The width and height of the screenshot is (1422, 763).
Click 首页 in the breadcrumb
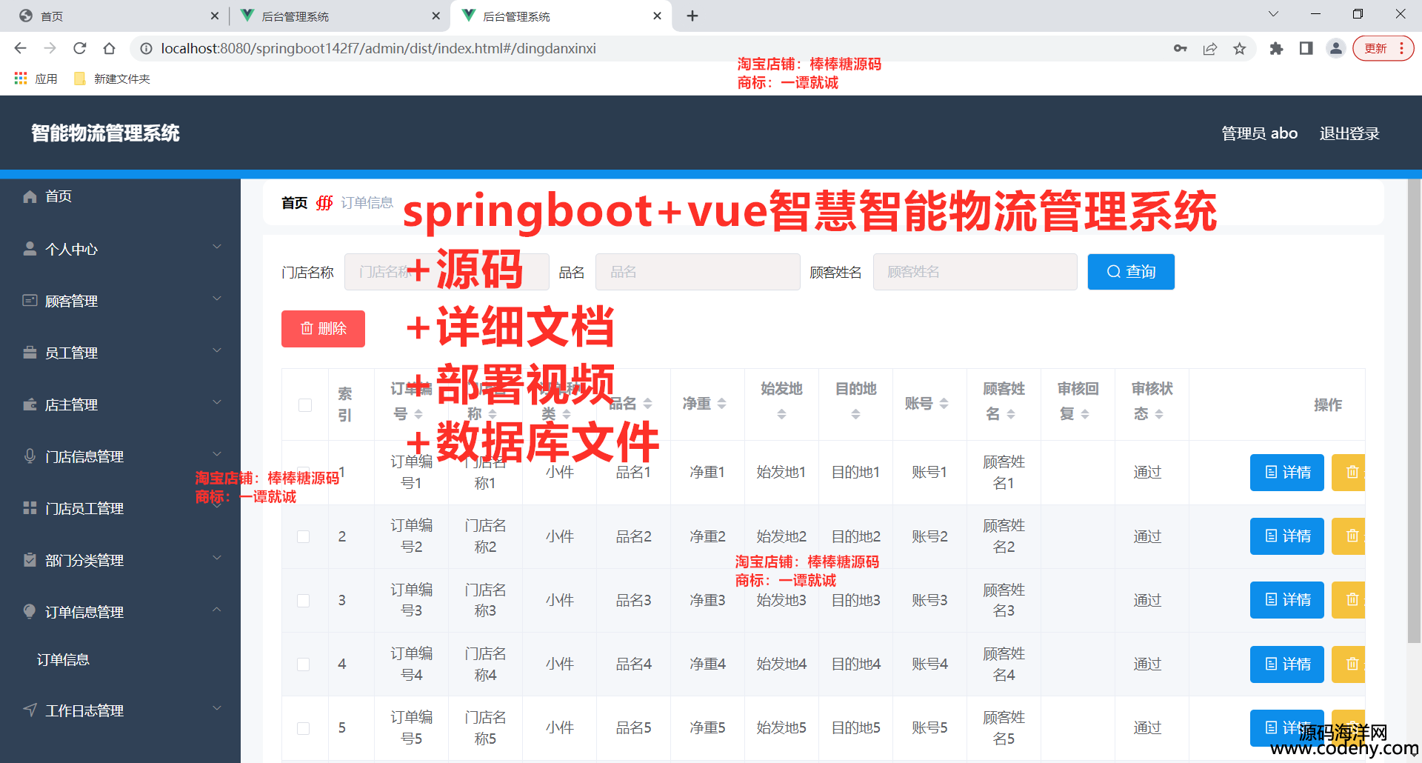(295, 203)
